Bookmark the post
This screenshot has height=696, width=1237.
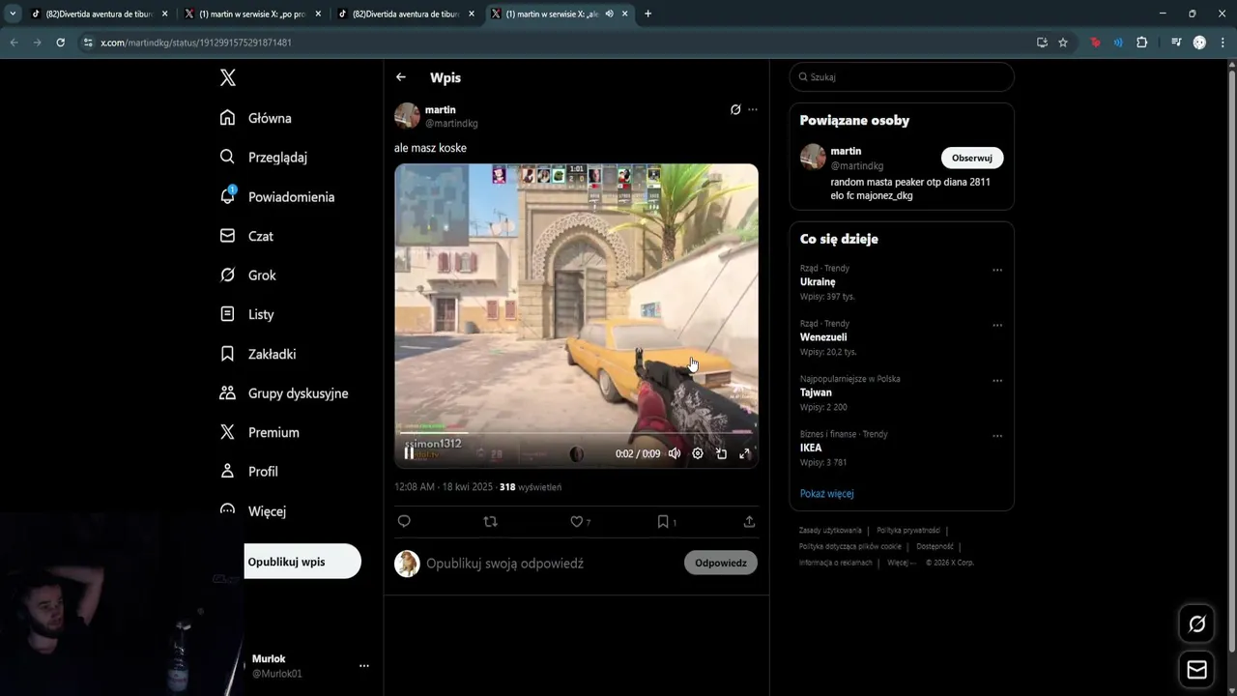[x=663, y=521]
